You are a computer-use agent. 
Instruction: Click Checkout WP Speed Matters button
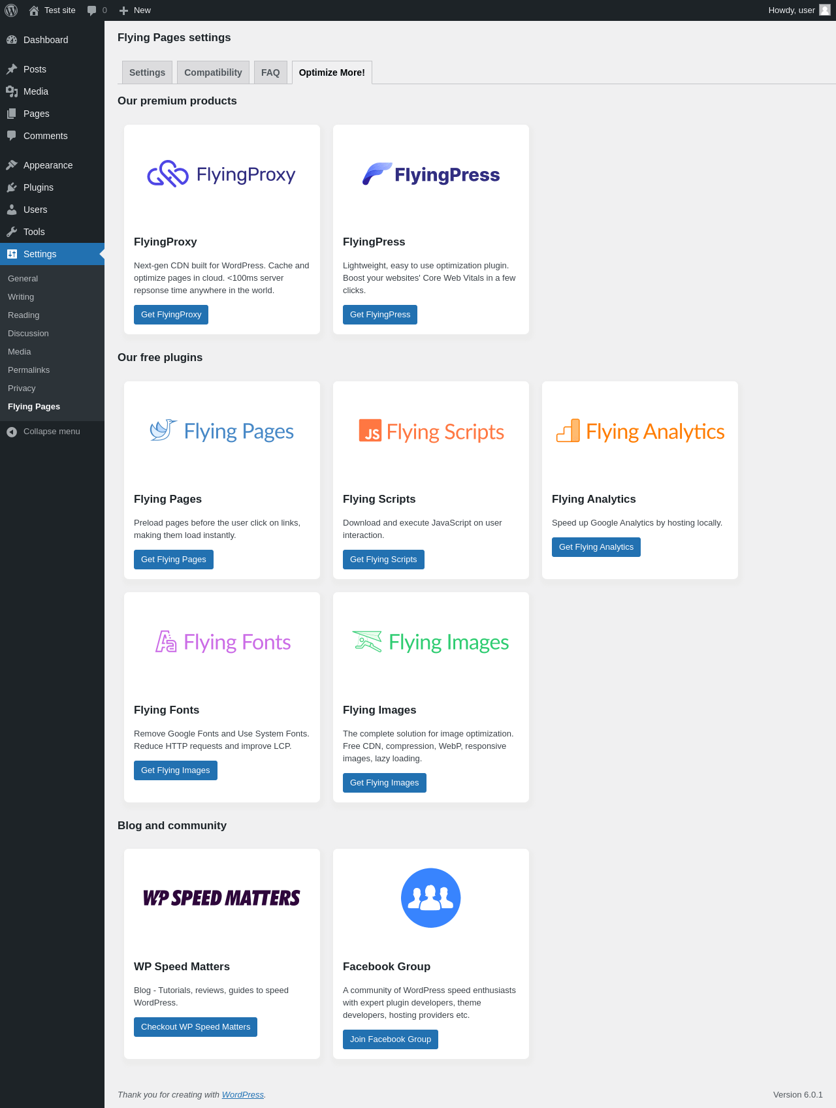point(196,1027)
